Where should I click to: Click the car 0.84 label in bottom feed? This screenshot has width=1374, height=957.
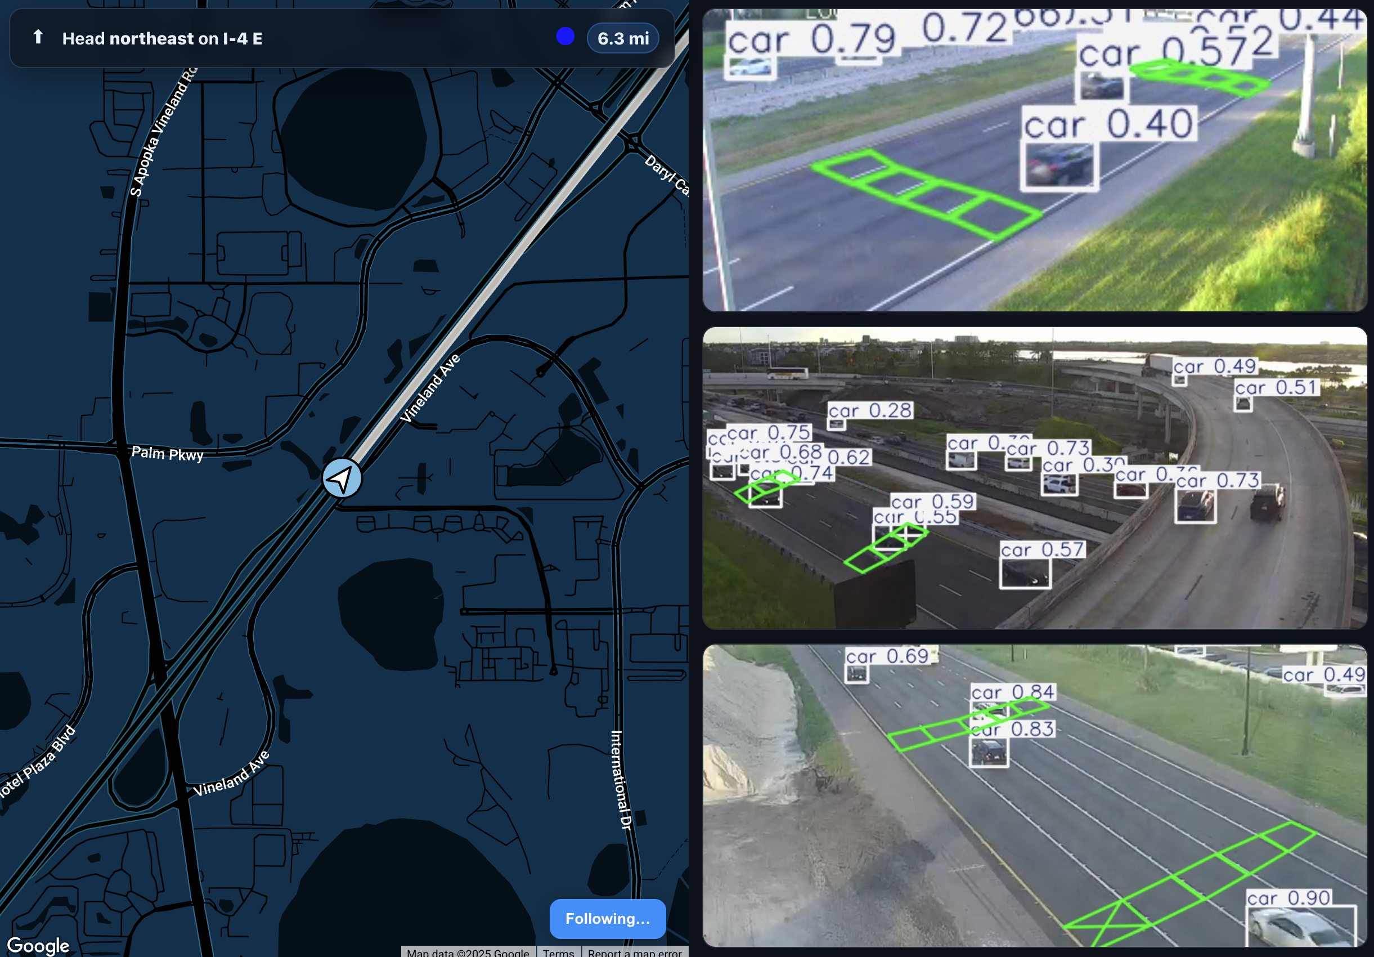tap(1012, 692)
